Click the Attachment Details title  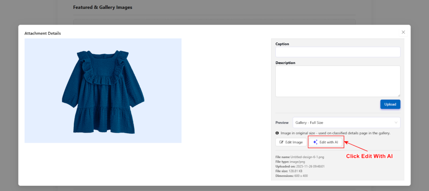43,34
